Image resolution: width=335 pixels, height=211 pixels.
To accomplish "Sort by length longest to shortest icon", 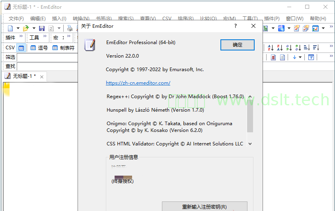I will point(316,48).
